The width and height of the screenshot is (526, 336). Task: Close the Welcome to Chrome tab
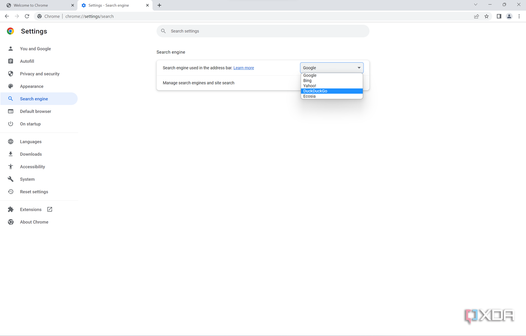[x=73, y=5]
